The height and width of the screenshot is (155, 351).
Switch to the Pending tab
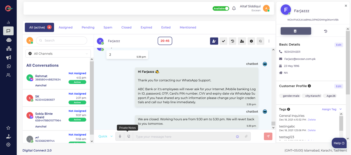tap(88, 27)
